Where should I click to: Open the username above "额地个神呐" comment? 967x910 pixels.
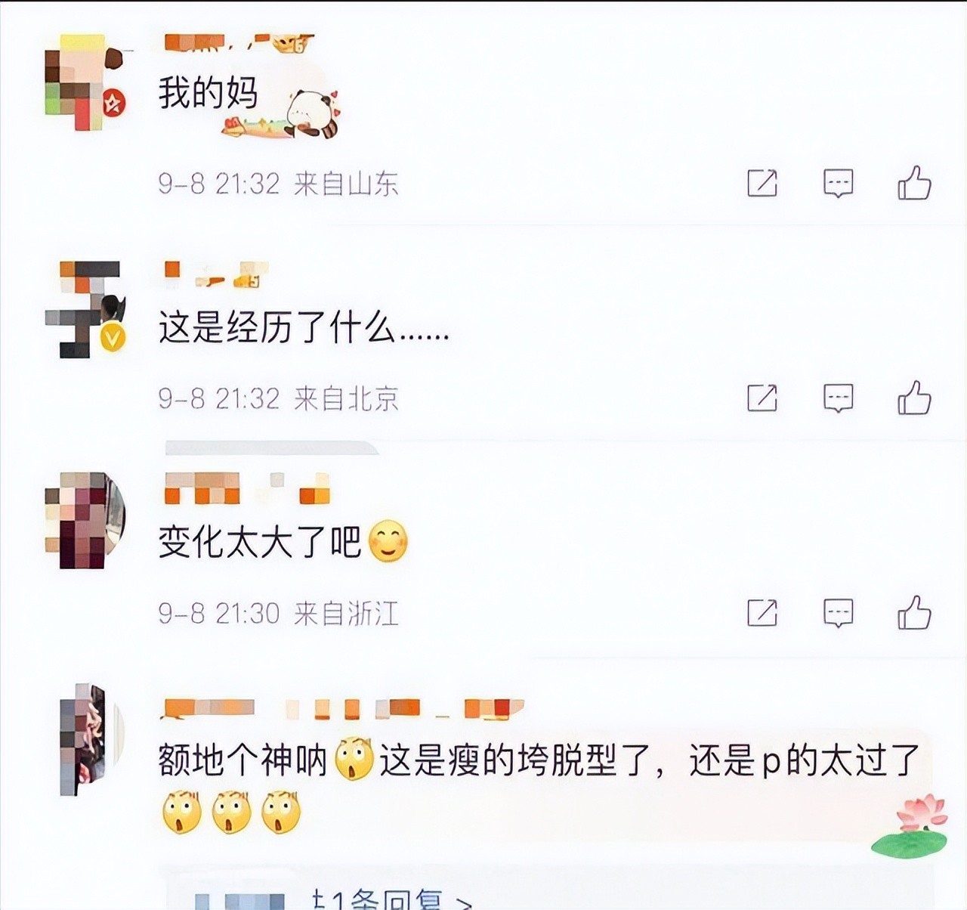tap(342, 709)
